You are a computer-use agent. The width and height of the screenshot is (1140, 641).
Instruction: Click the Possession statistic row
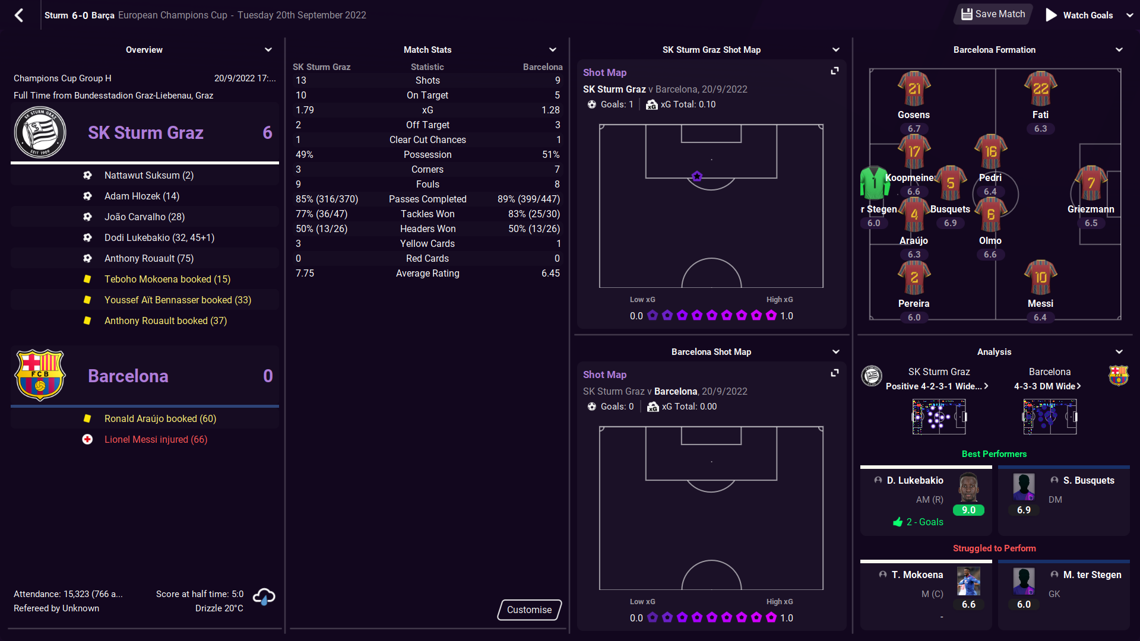[427, 154]
